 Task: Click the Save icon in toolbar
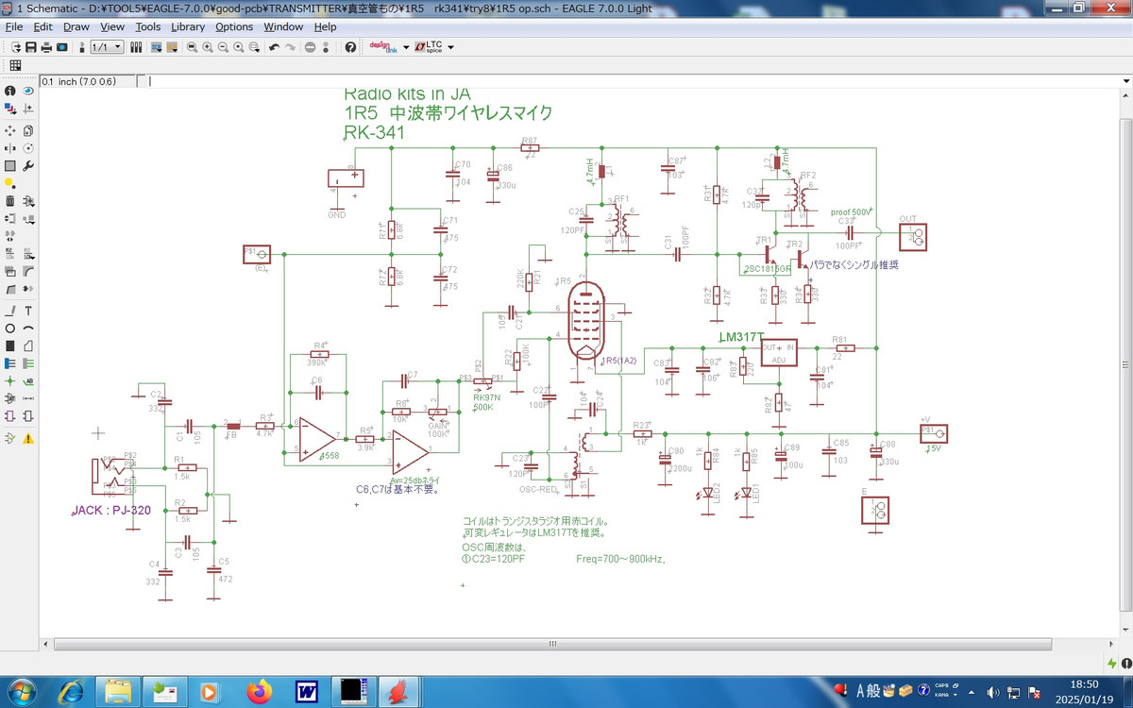pos(30,47)
